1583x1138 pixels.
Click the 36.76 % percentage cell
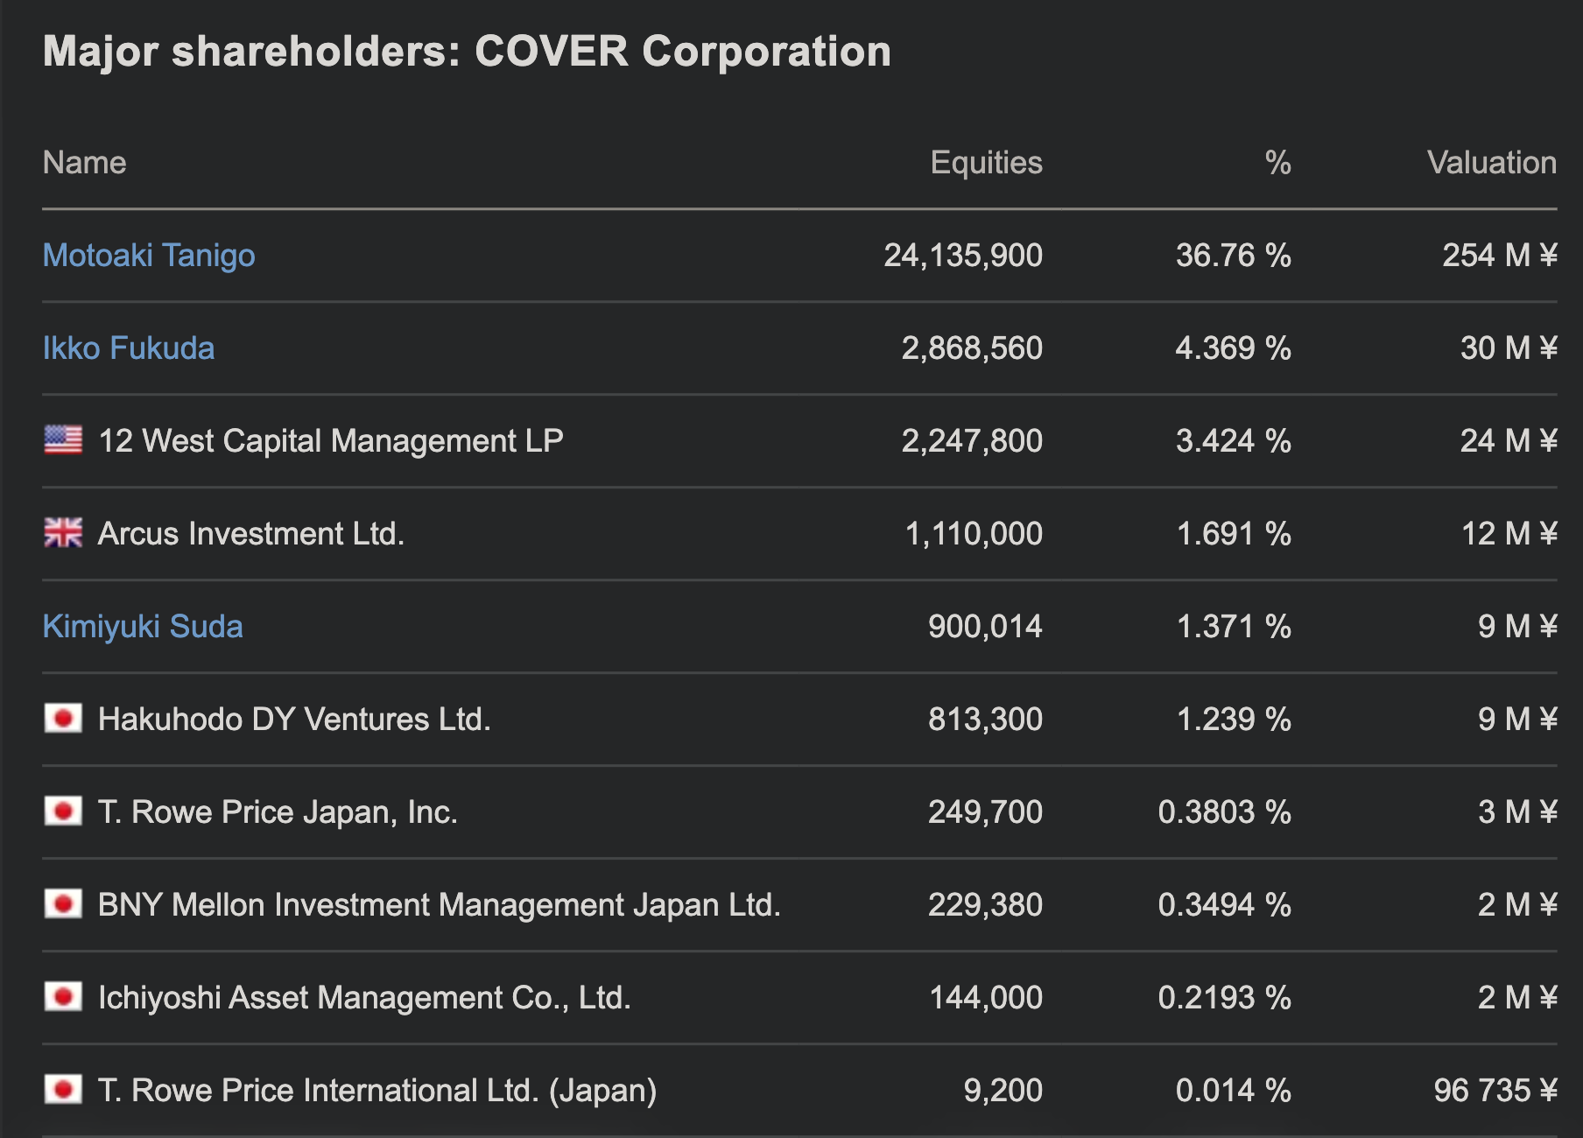(1234, 256)
